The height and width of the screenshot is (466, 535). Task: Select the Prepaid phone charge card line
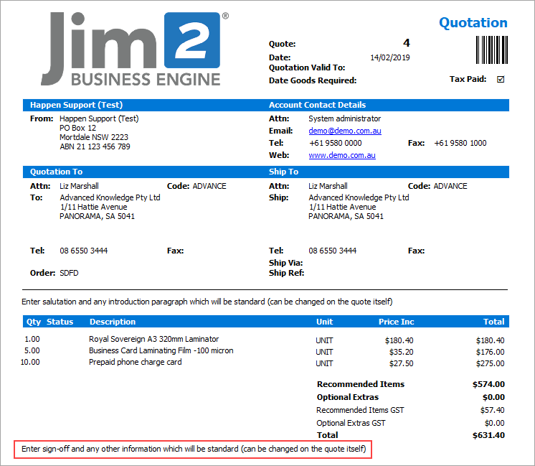tap(135, 362)
